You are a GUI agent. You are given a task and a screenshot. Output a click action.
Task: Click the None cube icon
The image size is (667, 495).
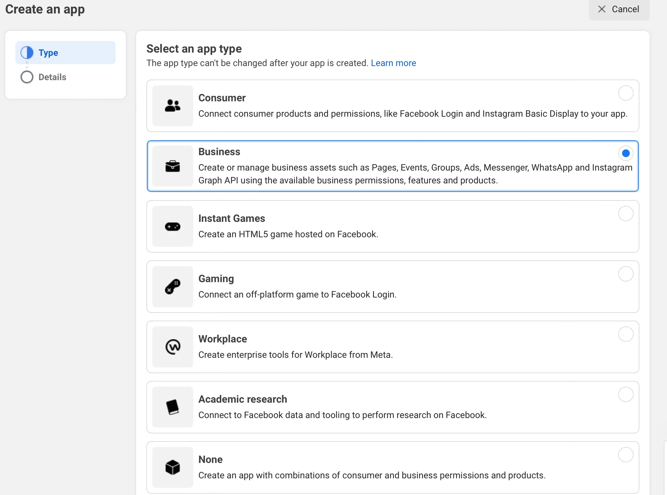pyautogui.click(x=172, y=467)
